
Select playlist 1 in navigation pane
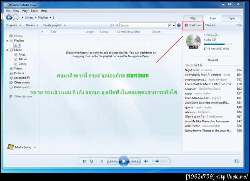pyautogui.click(x=17, y=45)
